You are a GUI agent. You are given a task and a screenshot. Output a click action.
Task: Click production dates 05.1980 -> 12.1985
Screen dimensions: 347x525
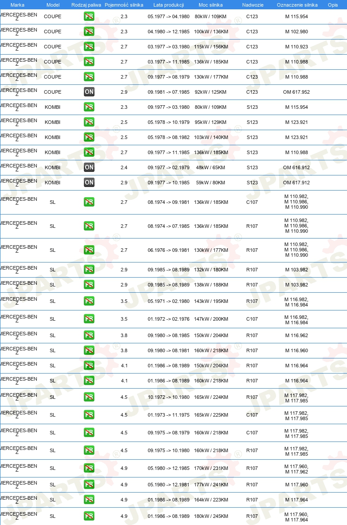point(169,468)
